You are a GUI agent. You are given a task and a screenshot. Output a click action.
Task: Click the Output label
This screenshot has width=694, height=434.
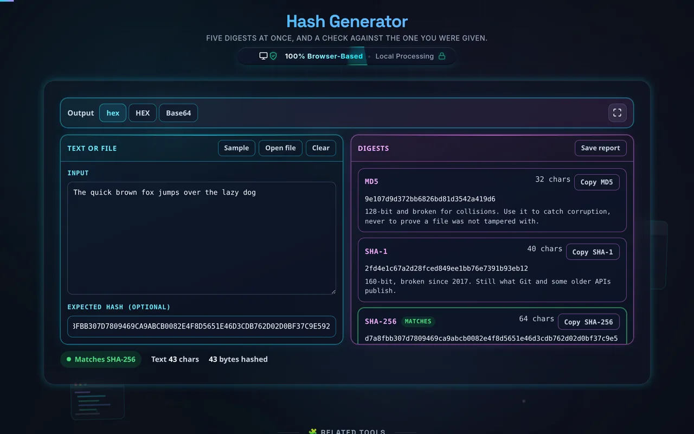pyautogui.click(x=81, y=113)
